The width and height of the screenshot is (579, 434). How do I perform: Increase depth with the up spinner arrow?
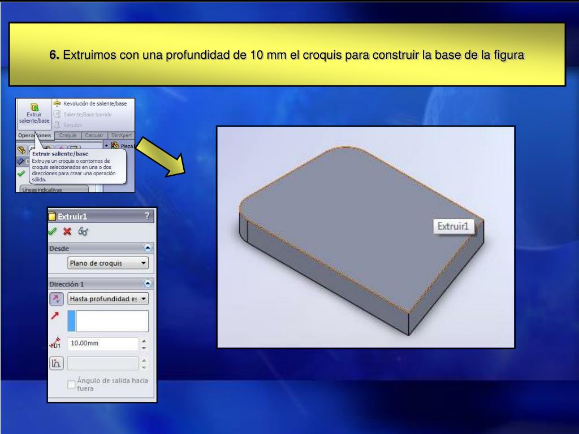tap(144, 341)
